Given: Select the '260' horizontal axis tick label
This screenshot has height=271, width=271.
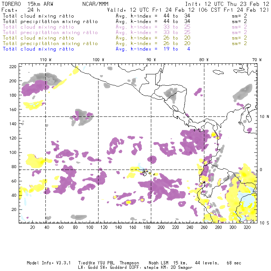Looking at the screenshot, I should 204,227.
